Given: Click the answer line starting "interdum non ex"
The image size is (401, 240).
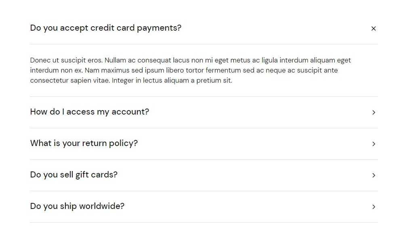Looking at the screenshot, I should pyautogui.click(x=56, y=71).
